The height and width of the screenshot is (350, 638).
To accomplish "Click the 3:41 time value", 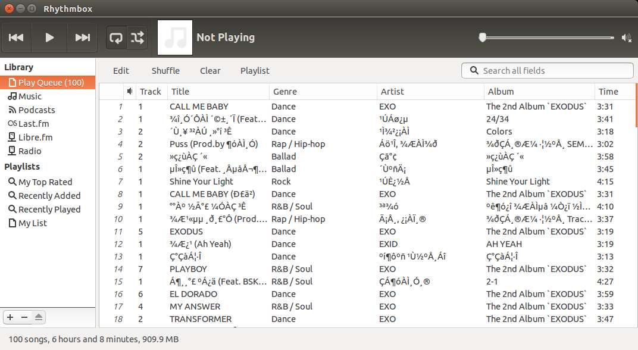I will 605,119.
